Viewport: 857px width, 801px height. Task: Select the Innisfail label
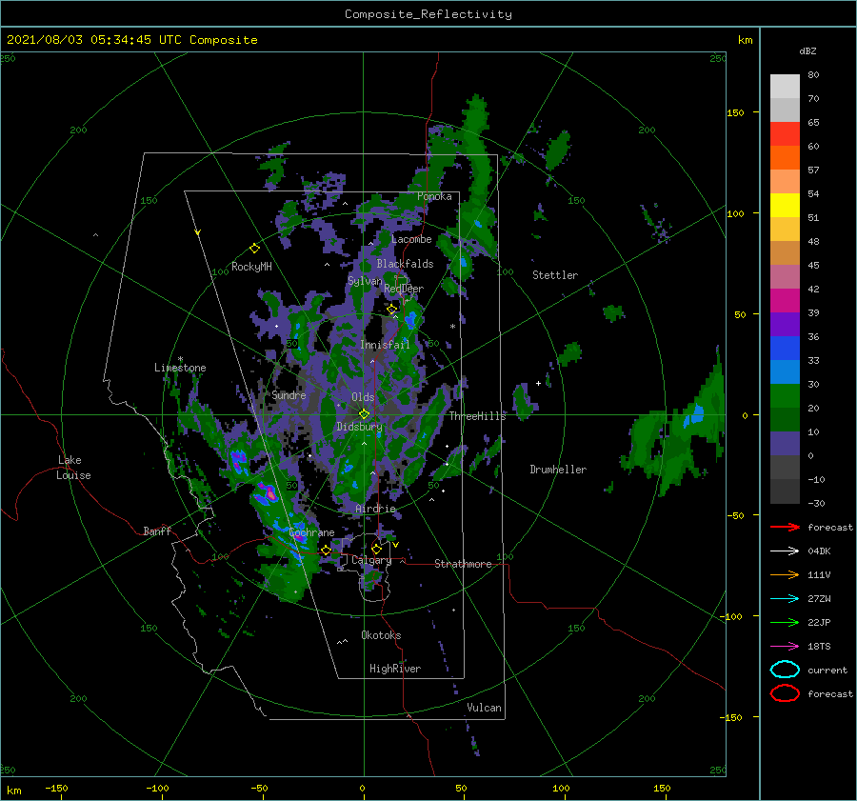pos(385,345)
